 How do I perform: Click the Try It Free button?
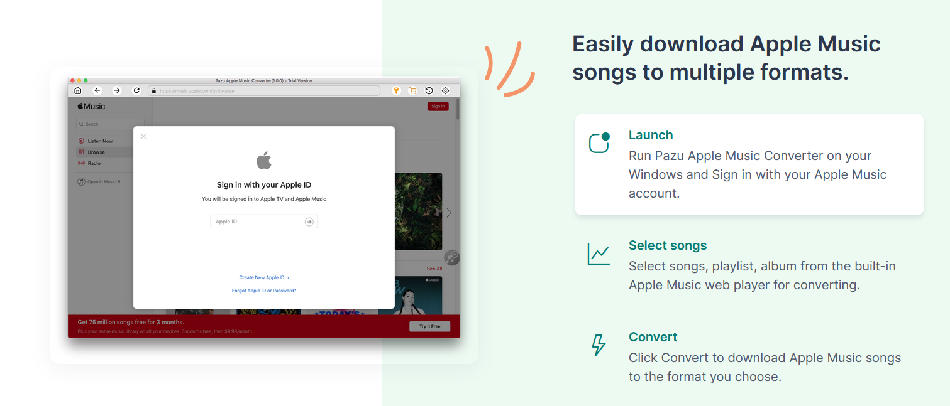pos(429,326)
